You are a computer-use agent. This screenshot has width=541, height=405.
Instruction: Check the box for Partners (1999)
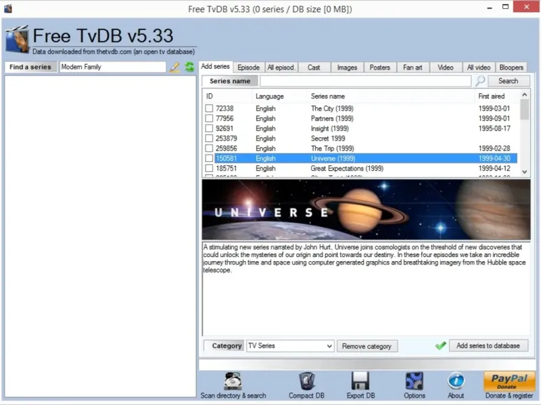[209, 119]
